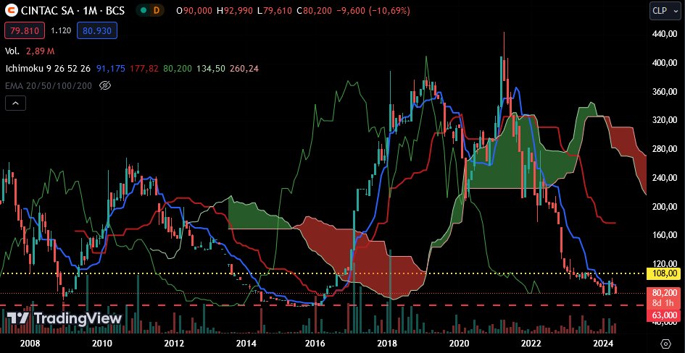This screenshot has width=685, height=353.
Task: Toggle visibility eye of EMA 20/50/100/200
Action: point(105,85)
